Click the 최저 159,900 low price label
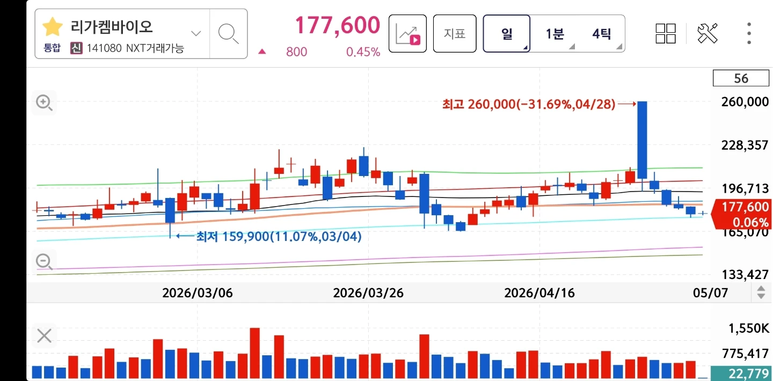The height and width of the screenshot is (381, 773). (x=279, y=236)
